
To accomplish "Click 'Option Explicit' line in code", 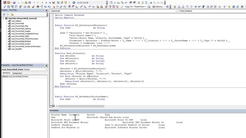I will 64,18.
